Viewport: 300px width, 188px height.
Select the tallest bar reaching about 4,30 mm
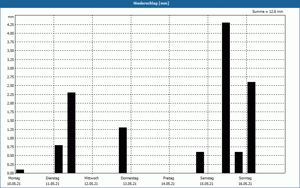tap(226, 98)
